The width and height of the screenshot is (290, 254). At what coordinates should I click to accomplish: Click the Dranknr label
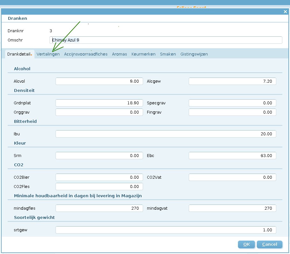pos(16,31)
